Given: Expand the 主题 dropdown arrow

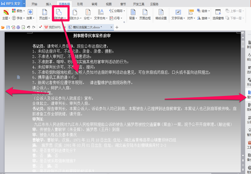Looking at the screenshot, I should [9, 18].
